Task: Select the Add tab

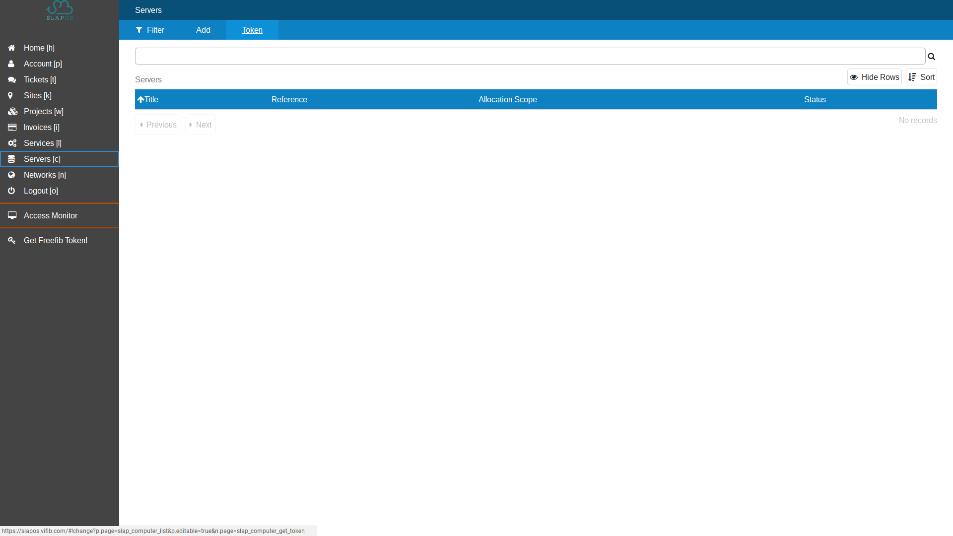Action: click(203, 29)
